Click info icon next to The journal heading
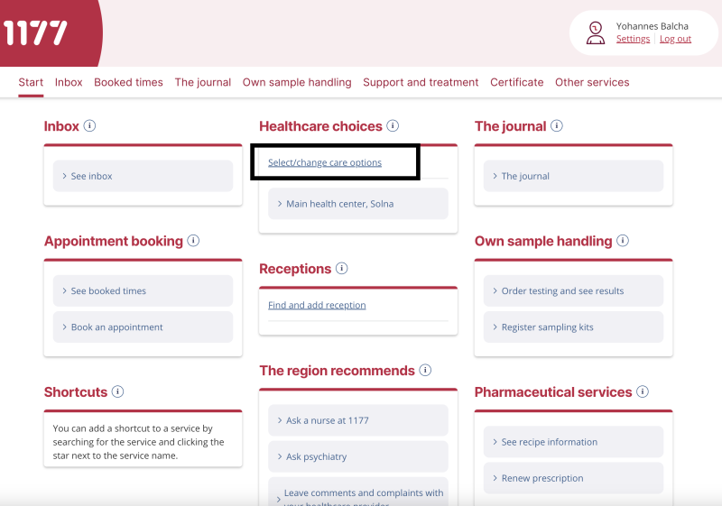Viewport: 722px width, 506px height. click(557, 126)
